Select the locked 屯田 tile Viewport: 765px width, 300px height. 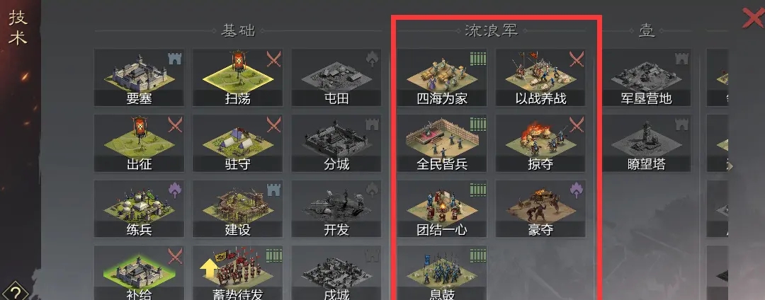[336, 77]
